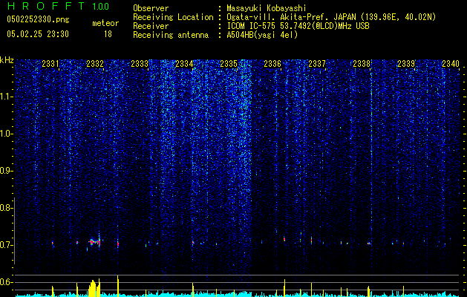Click the 2335 time marker
The width and height of the screenshot is (467, 297).
[x=229, y=63]
